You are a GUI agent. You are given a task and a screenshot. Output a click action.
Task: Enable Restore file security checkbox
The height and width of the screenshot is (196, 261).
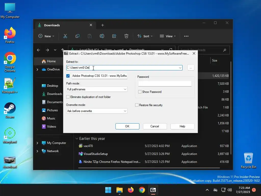[137, 105]
